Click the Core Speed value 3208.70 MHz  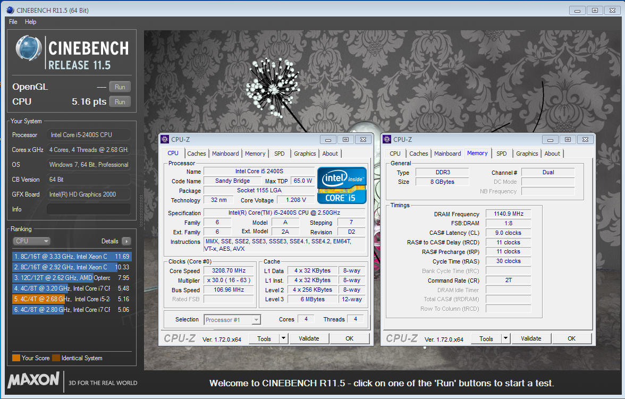pyautogui.click(x=229, y=270)
